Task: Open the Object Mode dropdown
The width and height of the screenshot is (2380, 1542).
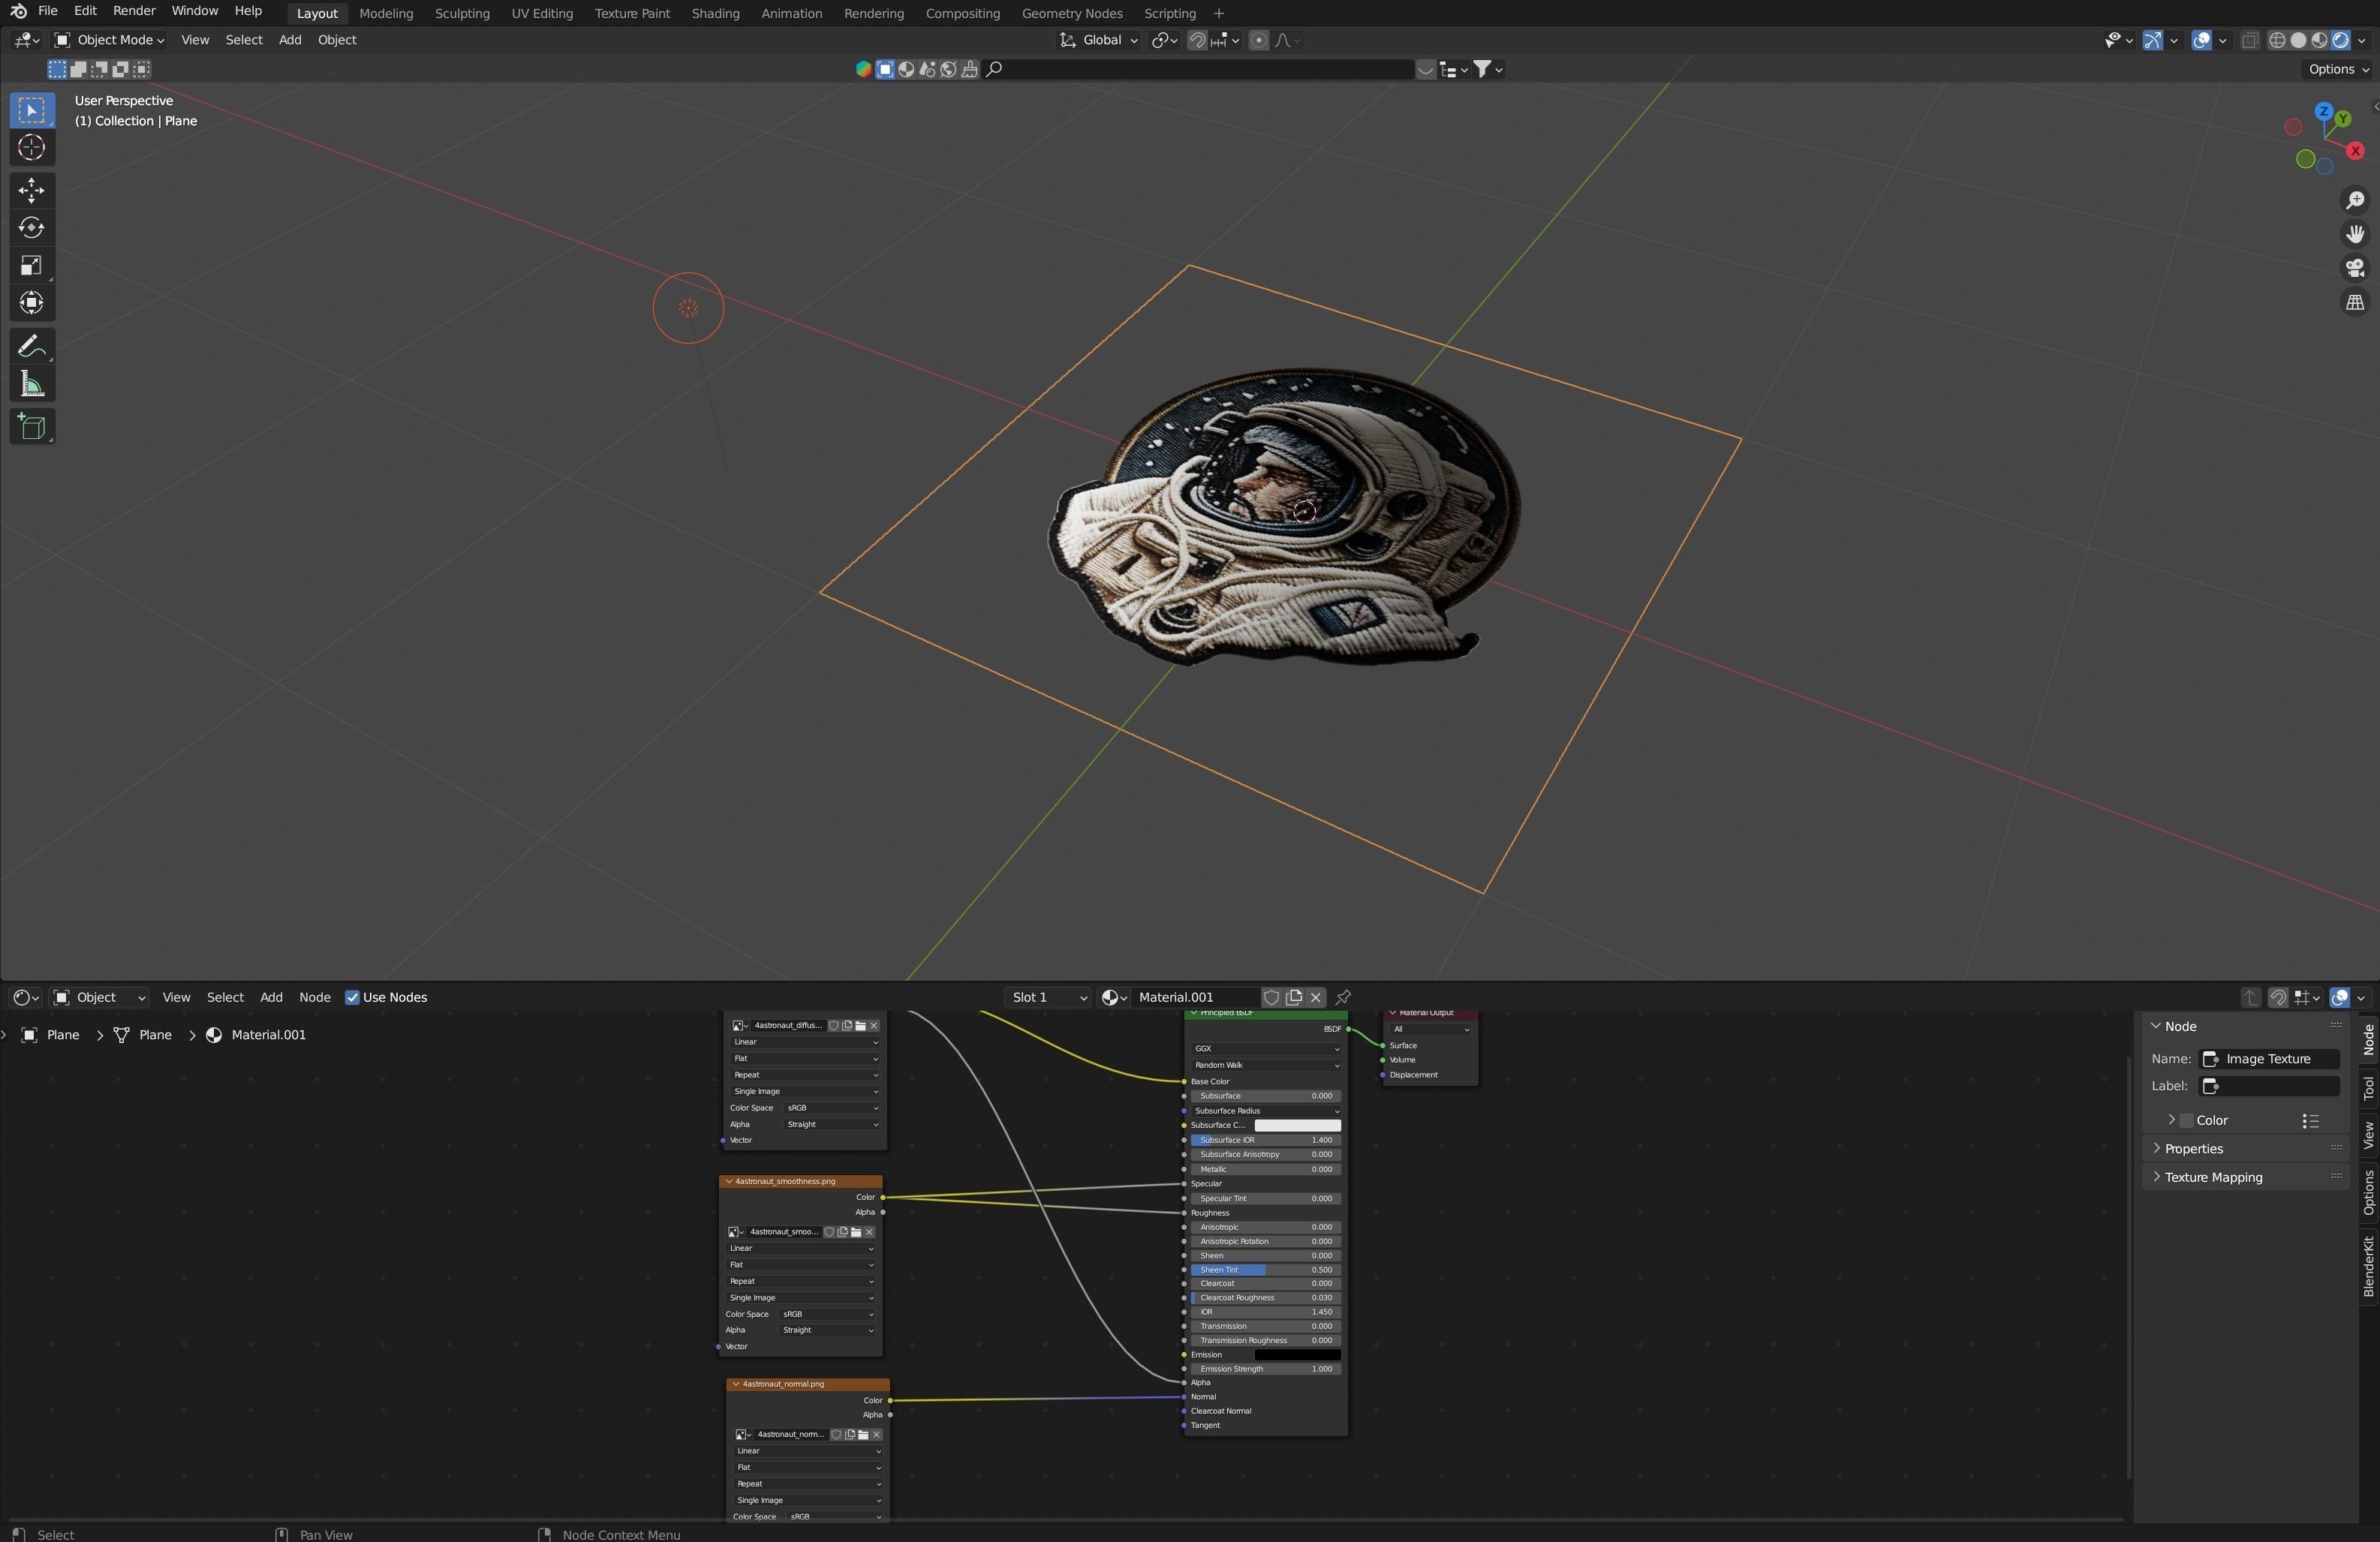Action: coord(110,40)
